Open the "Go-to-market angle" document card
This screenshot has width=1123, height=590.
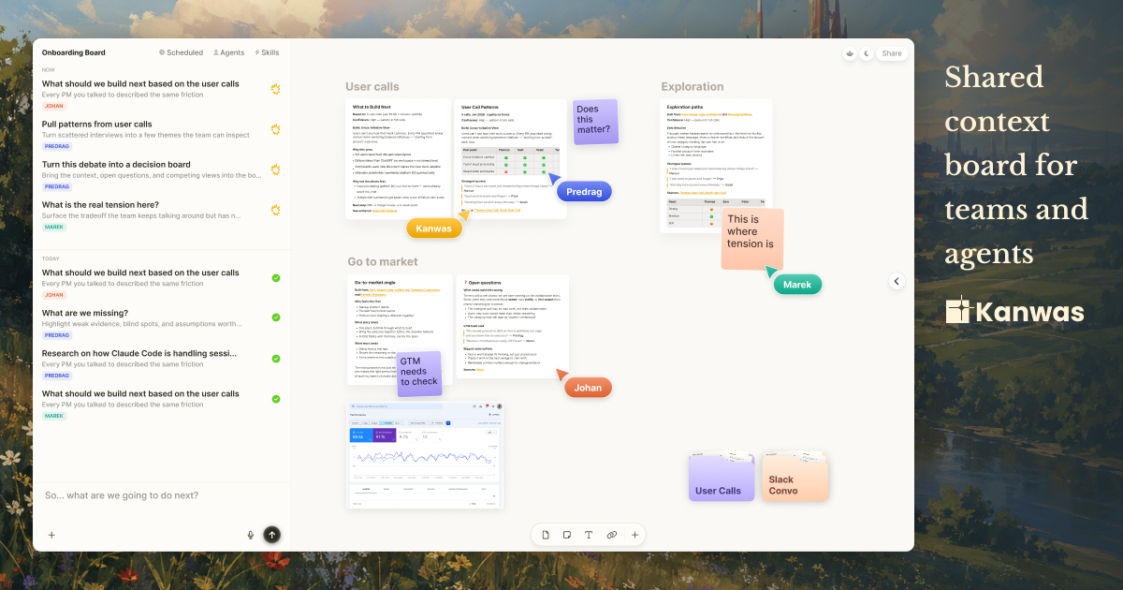[x=400, y=329]
